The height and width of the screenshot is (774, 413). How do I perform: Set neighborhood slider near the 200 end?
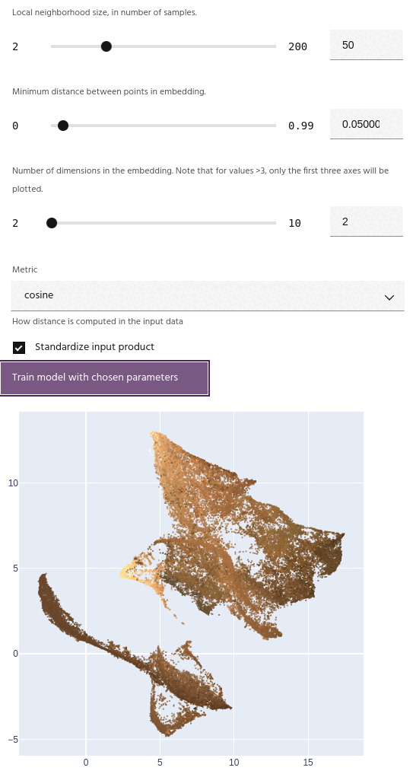point(269,46)
